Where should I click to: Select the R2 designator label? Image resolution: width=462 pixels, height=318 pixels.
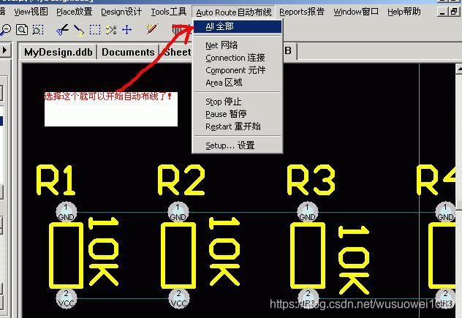tap(181, 181)
